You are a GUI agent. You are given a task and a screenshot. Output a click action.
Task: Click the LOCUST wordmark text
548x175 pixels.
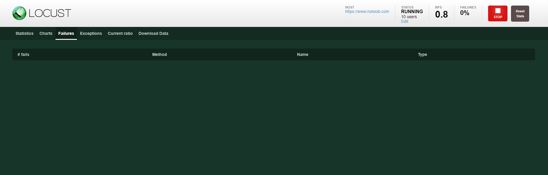pyautogui.click(x=50, y=13)
